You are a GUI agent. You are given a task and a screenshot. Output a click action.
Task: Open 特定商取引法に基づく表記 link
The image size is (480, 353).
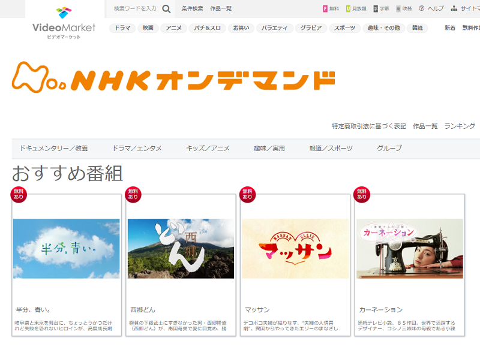coord(369,126)
